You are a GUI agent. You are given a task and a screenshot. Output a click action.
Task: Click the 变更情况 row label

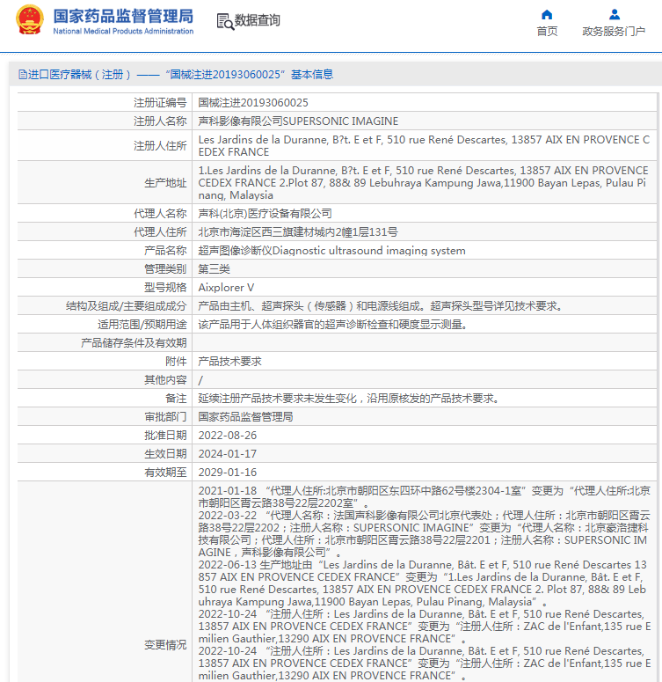pos(165,645)
